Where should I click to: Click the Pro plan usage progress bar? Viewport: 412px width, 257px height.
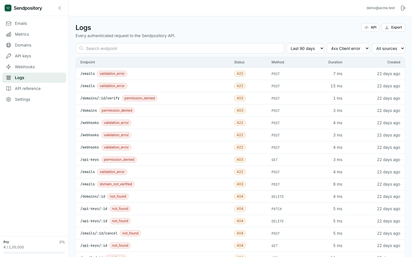coord(34,253)
